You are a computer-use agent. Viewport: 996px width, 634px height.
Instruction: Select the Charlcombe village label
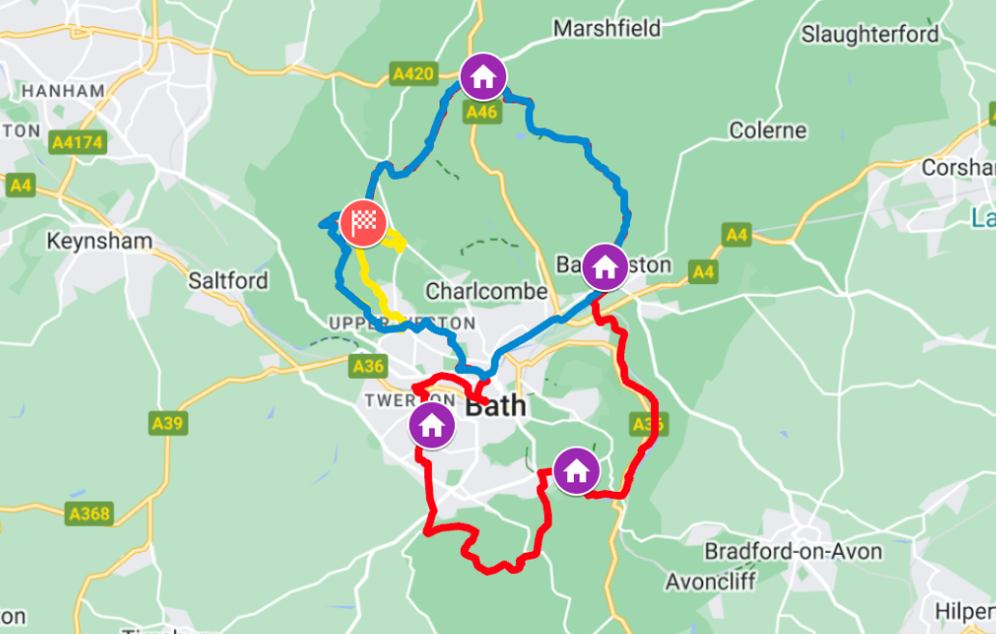click(x=486, y=292)
